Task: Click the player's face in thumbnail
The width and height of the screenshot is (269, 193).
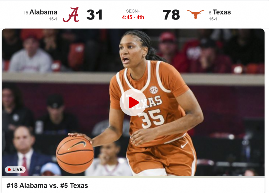Action: pos(131,51)
